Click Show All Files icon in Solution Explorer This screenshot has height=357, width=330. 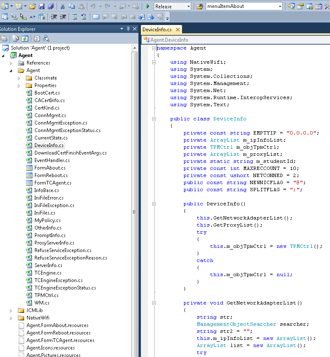point(15,38)
